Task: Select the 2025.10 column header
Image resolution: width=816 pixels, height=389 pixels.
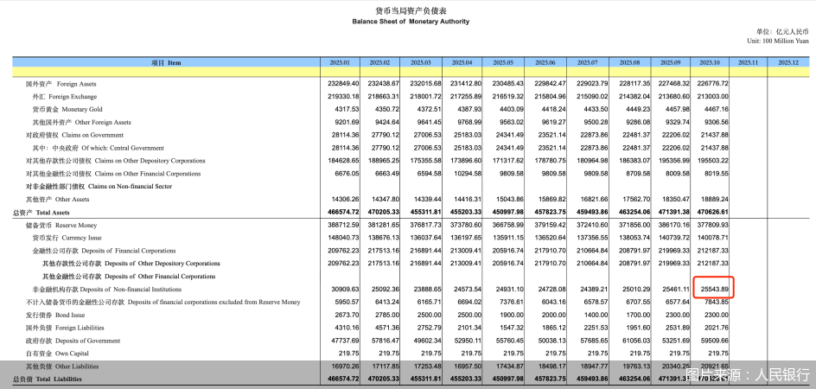Action: click(x=711, y=62)
